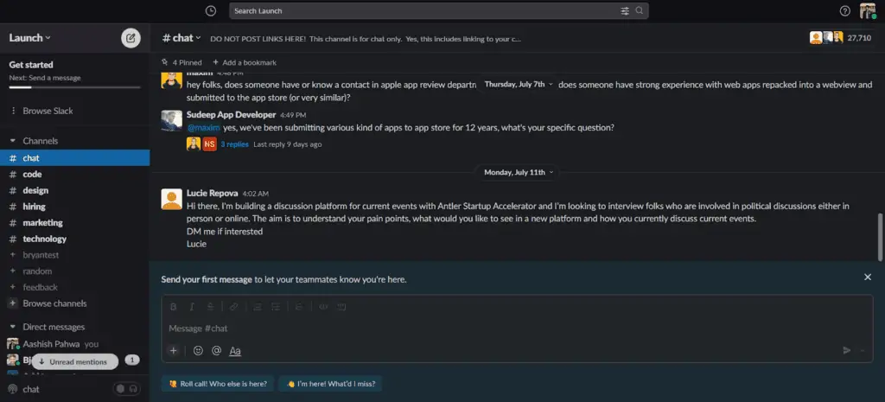Viewport: 885px width, 402px height.
Task: Collapse the Direct messages section
Action: pyautogui.click(x=13, y=327)
